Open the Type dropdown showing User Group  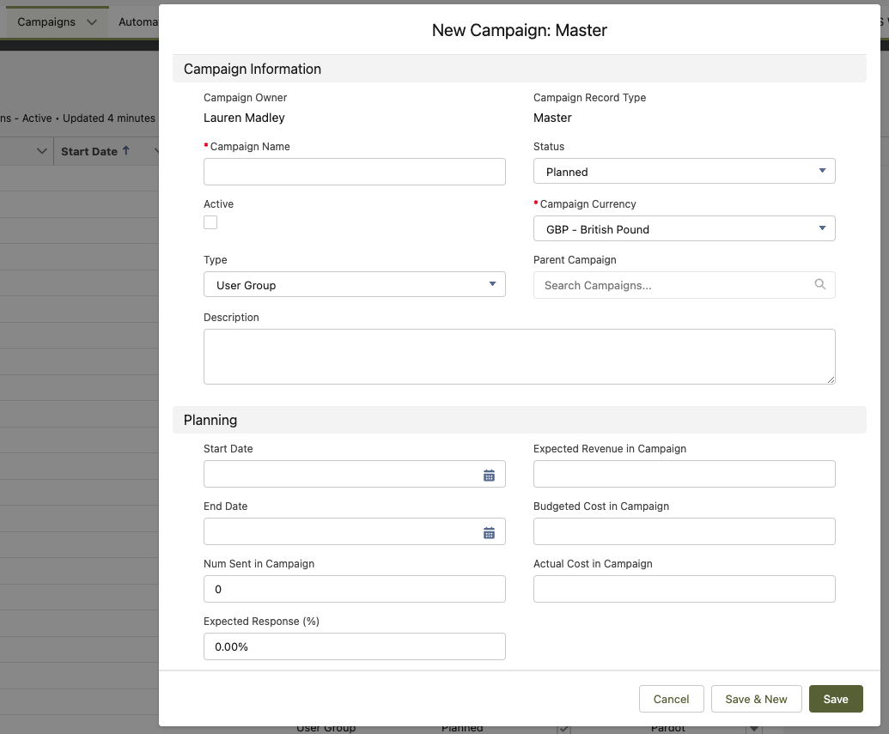click(354, 284)
